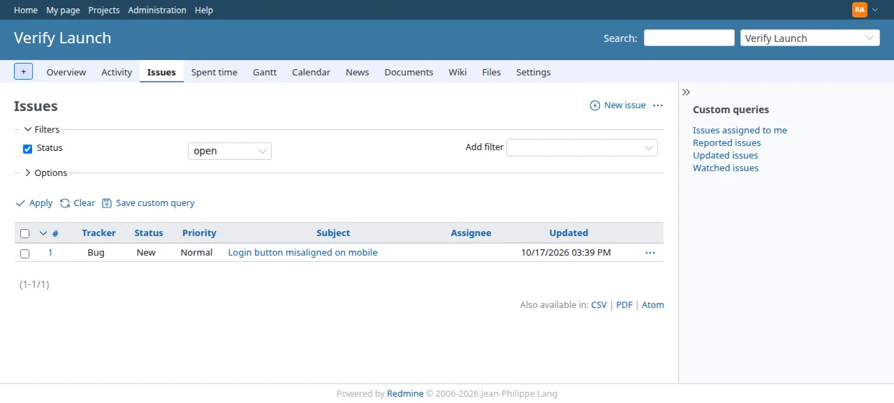
Task: Toggle the Status filter checkbox
Action: 28,149
